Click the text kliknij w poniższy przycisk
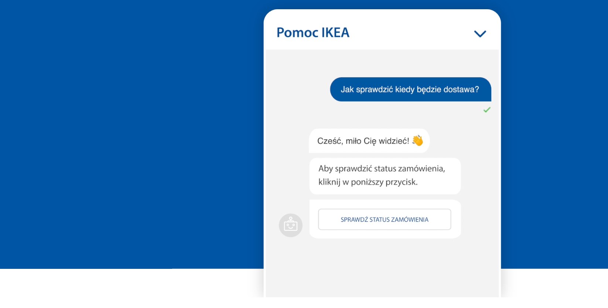Screen dimensions: 608x308 (368, 182)
